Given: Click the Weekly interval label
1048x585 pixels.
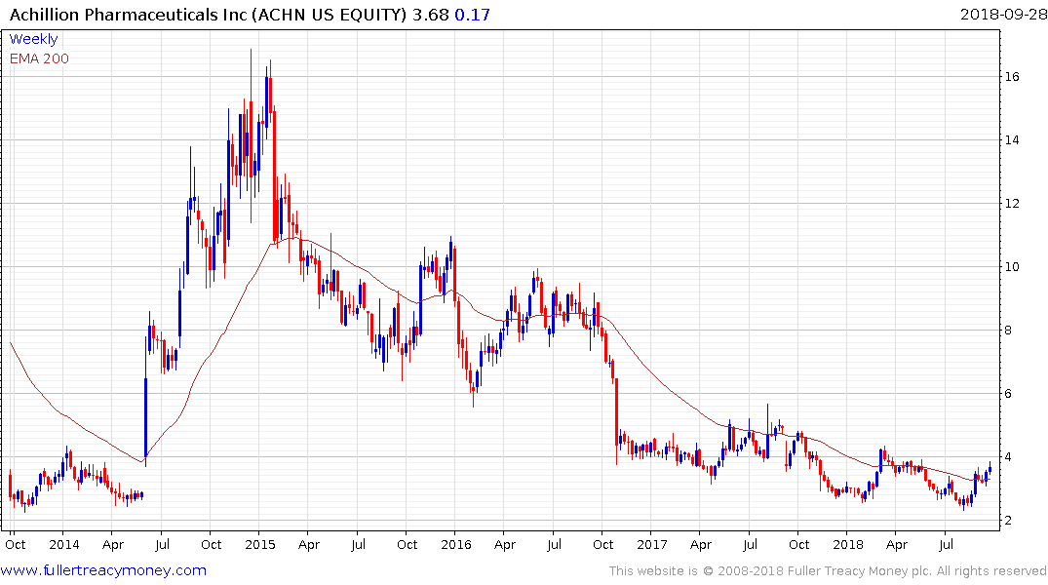Looking at the screenshot, I should 33,39.
